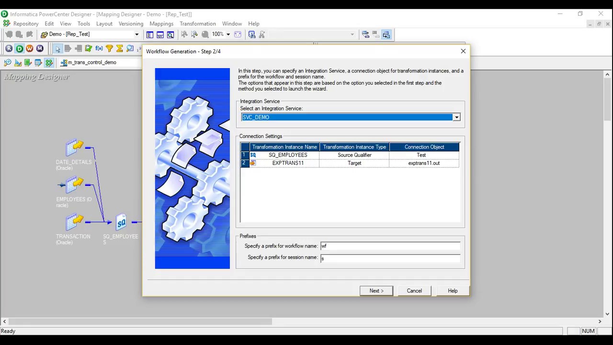Toggle the Overview window icon
Screen dimensions: 613x345
(170, 34)
